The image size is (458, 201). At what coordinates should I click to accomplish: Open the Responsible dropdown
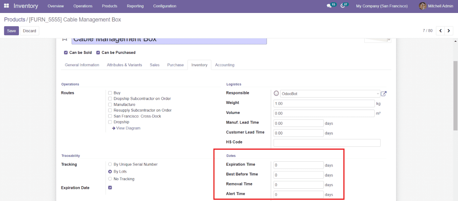click(x=378, y=94)
